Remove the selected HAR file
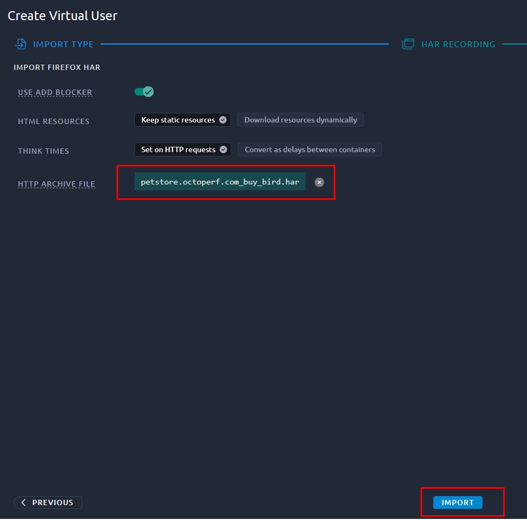This screenshot has height=520, width=527. click(319, 182)
